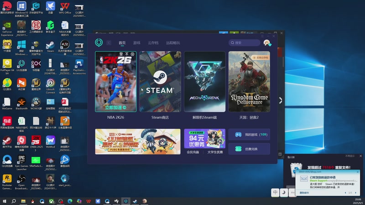Image resolution: width=365 pixels, height=205 pixels.
Task: Toggle the punctuation mode button on the IME bar
Action: (292, 192)
